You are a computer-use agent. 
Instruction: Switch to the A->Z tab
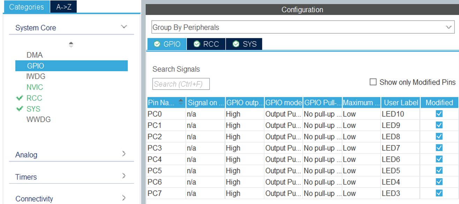click(64, 7)
